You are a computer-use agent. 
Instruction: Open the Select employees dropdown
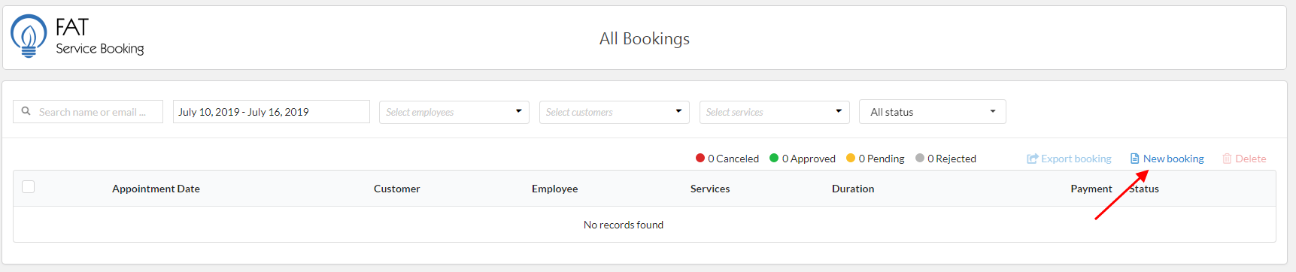tap(454, 112)
